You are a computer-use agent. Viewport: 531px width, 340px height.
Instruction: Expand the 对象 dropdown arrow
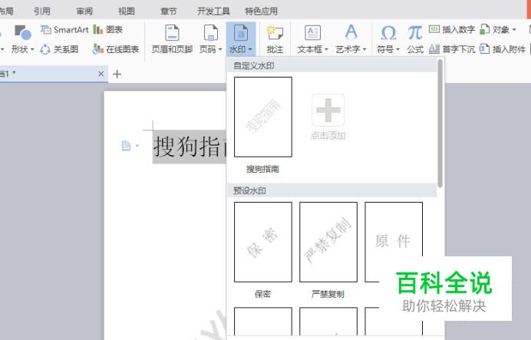514,30
